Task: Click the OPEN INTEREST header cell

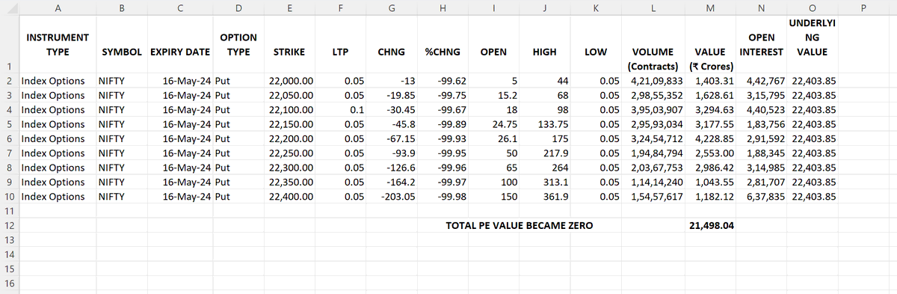Action: click(x=762, y=45)
